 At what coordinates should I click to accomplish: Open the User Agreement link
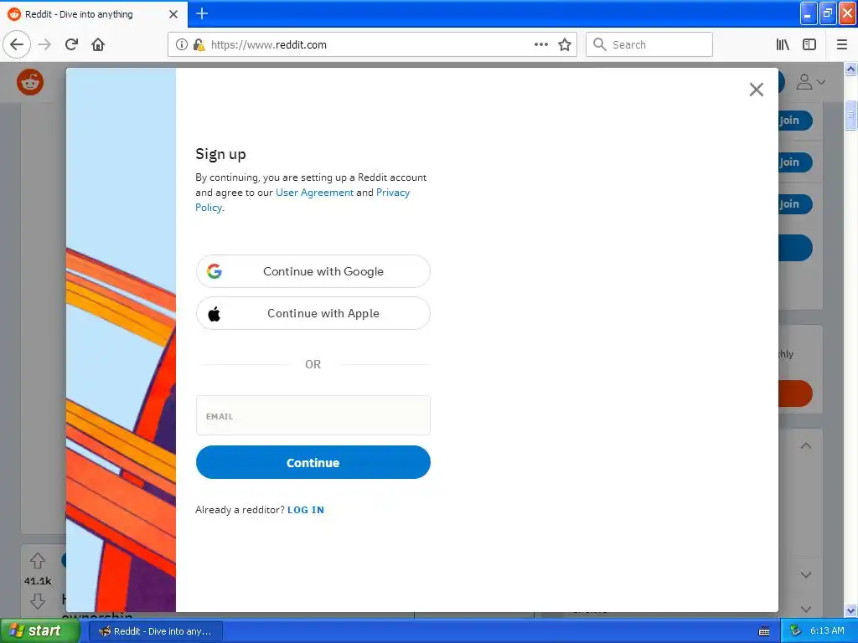pyautogui.click(x=315, y=193)
